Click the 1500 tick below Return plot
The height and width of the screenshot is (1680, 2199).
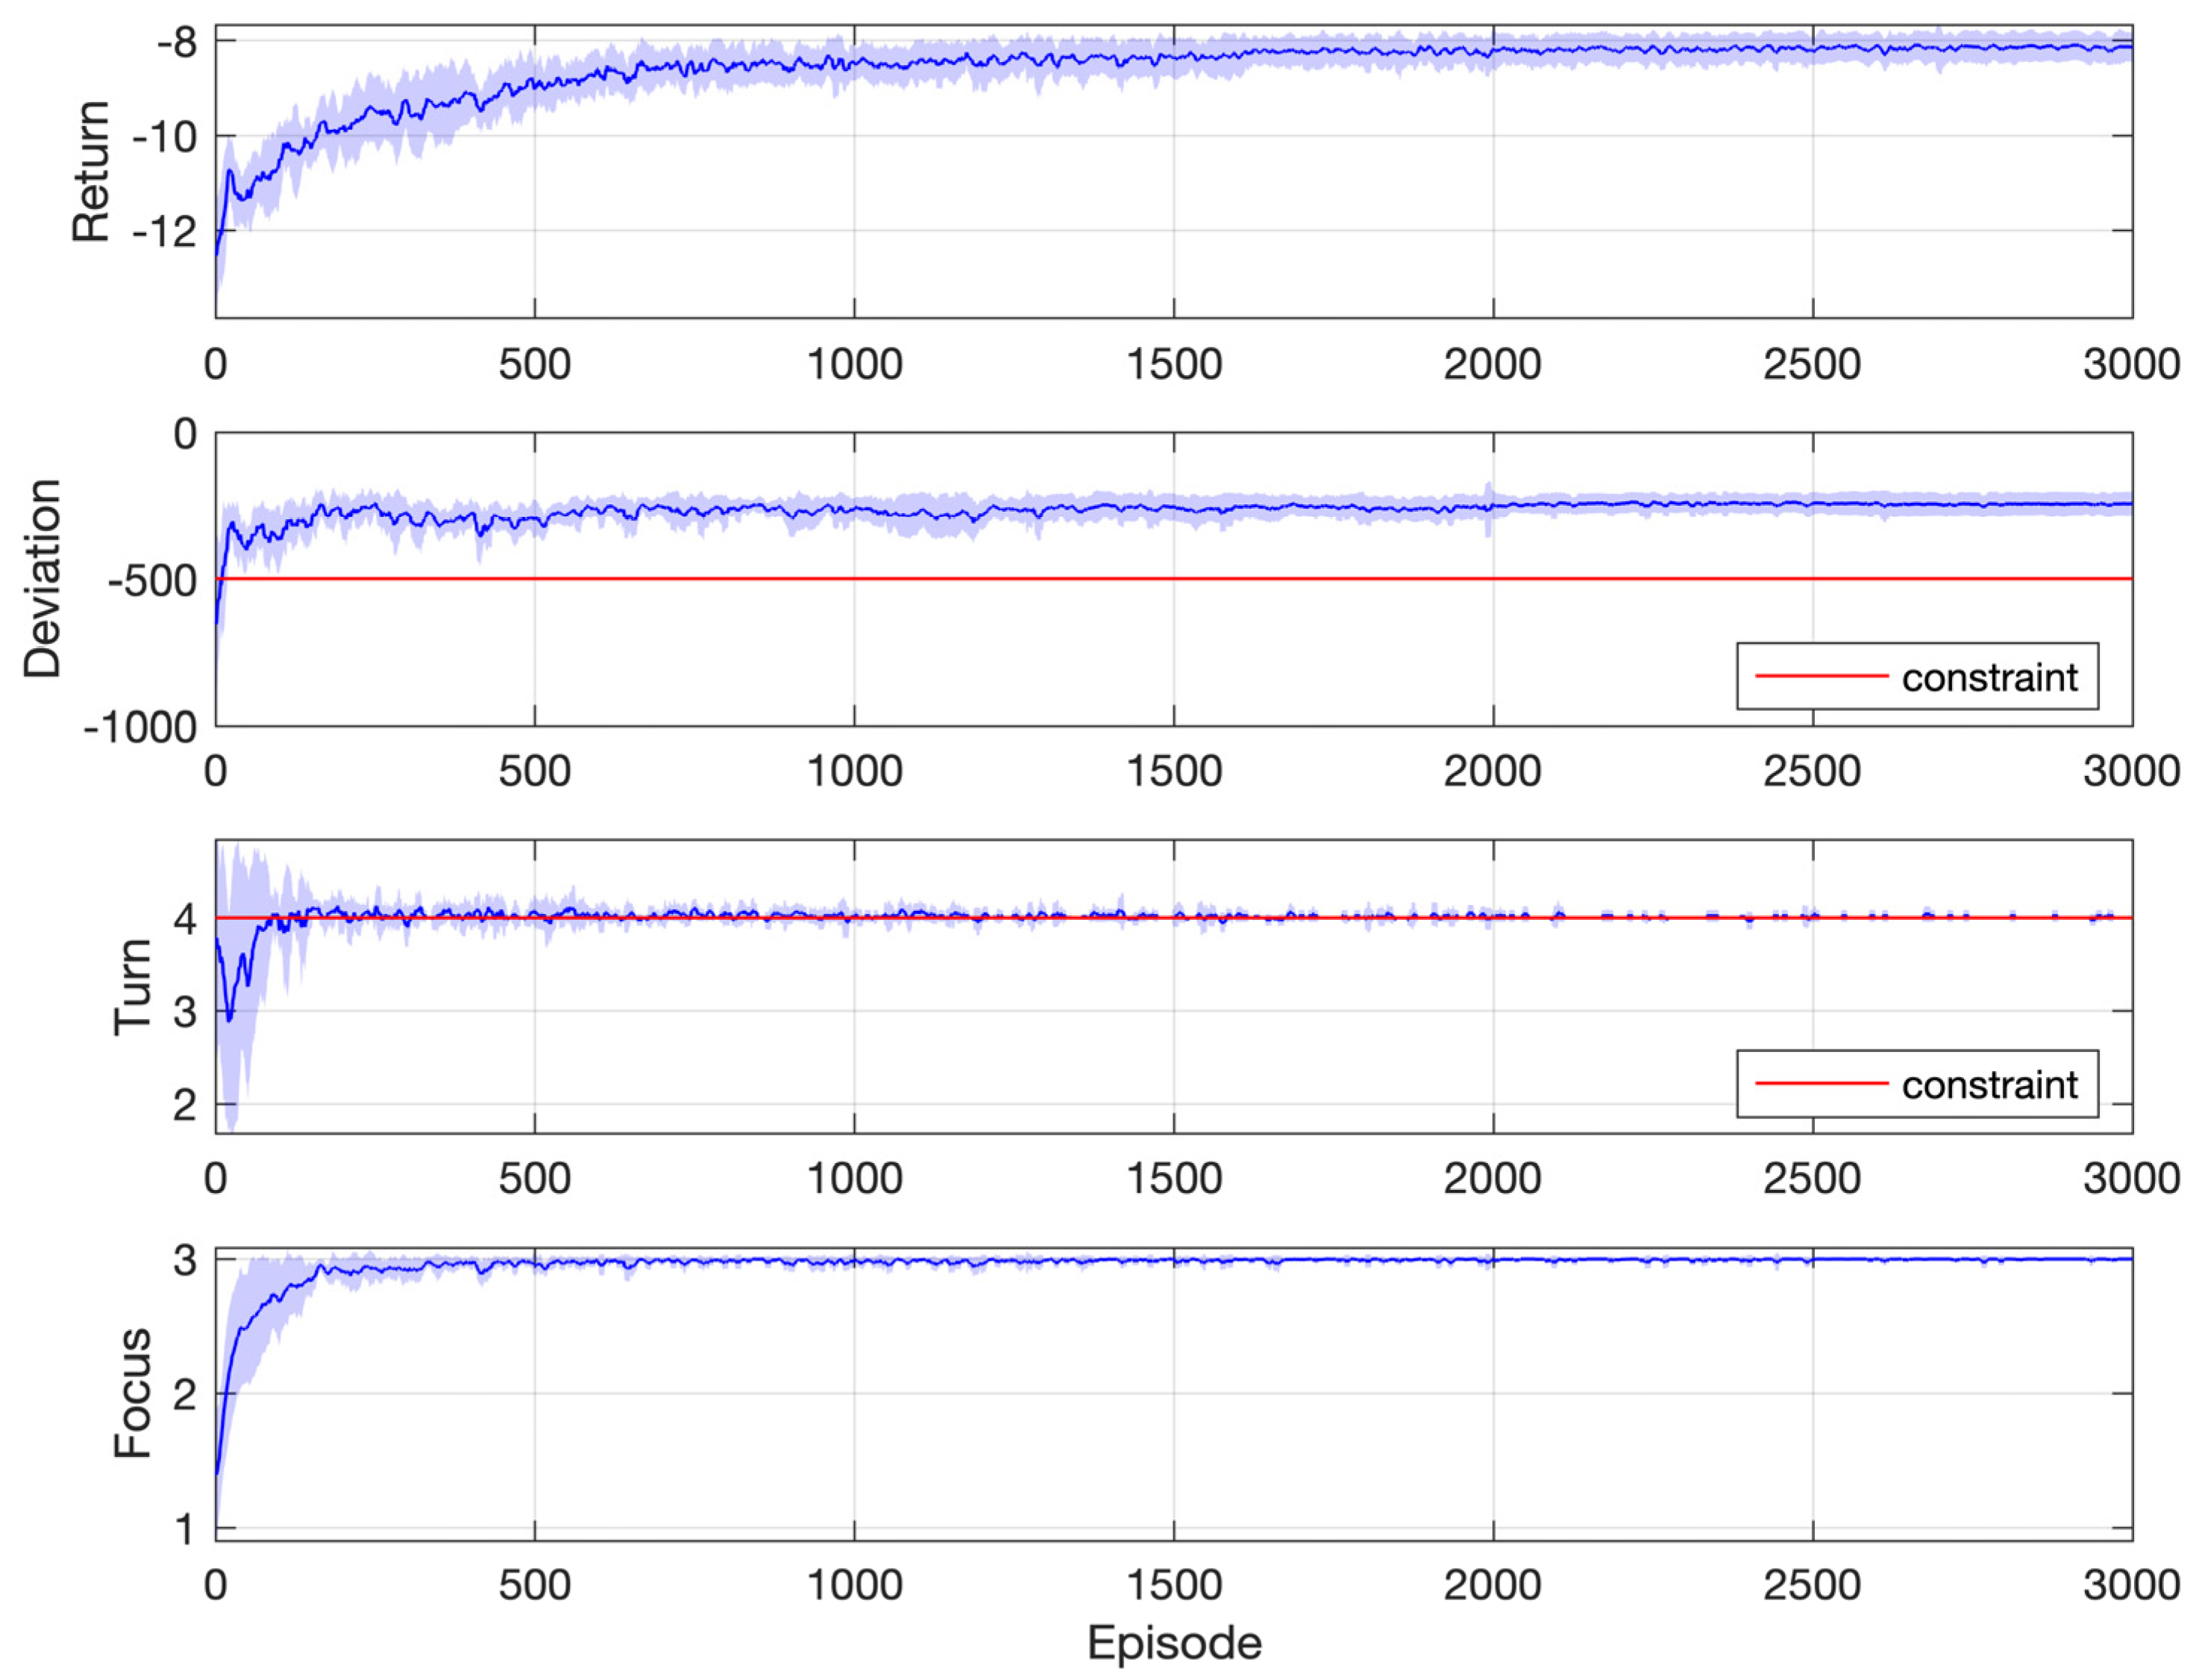1174,364
